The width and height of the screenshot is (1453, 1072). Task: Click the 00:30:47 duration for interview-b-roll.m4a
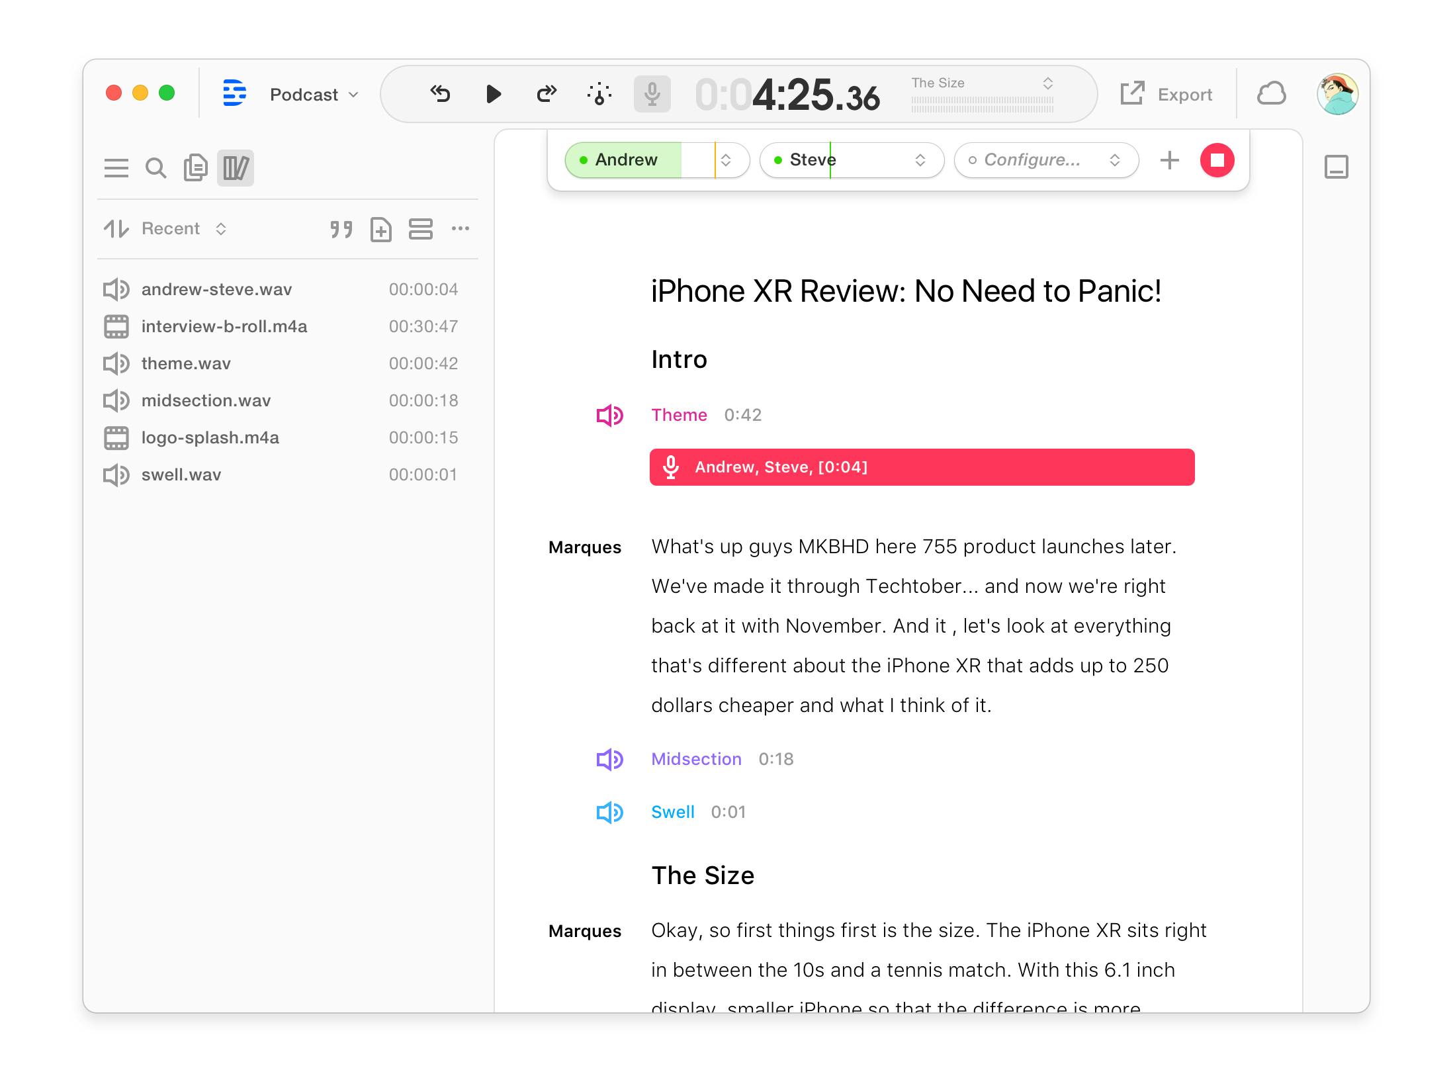tap(423, 326)
